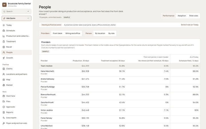This screenshot has height=129, width=206.
Task: Open the Ask Quinn button
Action: pyautogui.click(x=17, y=18)
